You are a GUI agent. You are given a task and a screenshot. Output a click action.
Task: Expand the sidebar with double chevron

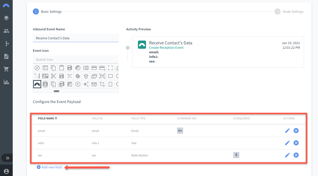click(x=7, y=158)
